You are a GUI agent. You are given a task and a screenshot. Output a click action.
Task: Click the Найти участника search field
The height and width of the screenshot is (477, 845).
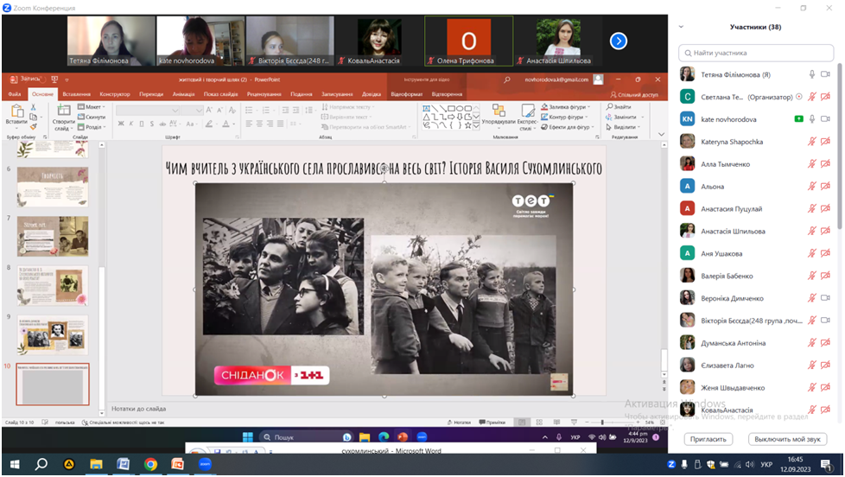pyautogui.click(x=756, y=53)
